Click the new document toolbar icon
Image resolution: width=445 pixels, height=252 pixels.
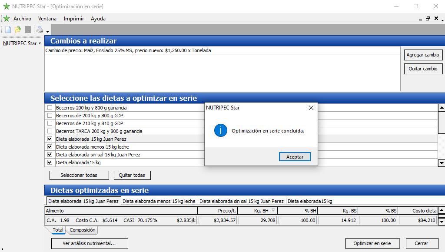point(8,30)
